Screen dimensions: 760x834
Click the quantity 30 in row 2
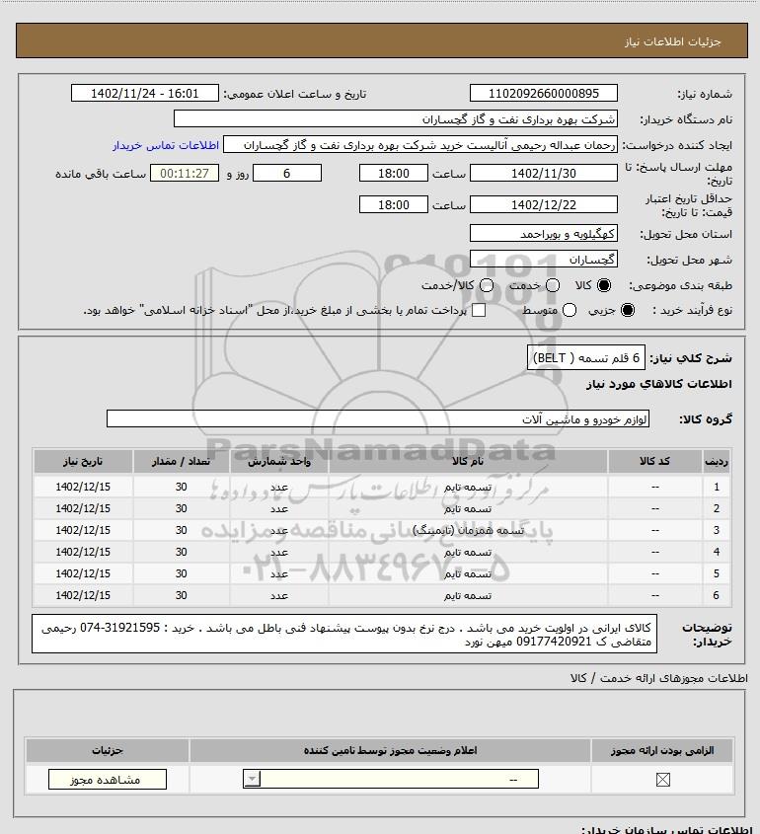(x=182, y=508)
